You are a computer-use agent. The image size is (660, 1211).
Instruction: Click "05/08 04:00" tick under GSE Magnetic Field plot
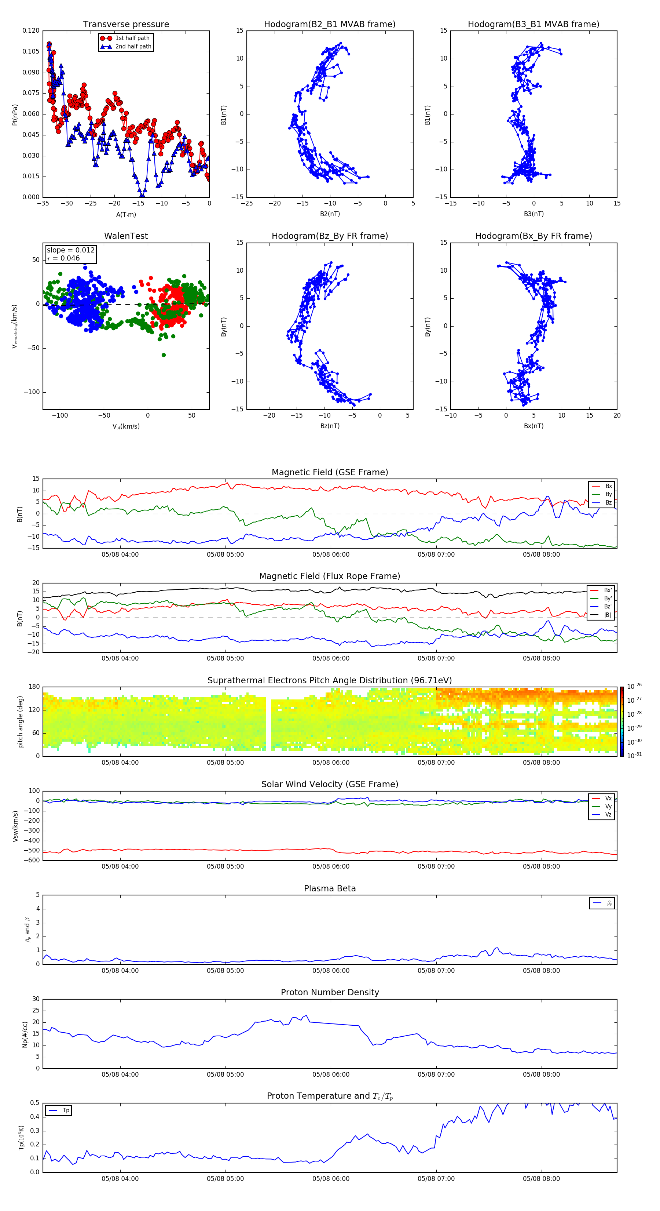(x=120, y=554)
